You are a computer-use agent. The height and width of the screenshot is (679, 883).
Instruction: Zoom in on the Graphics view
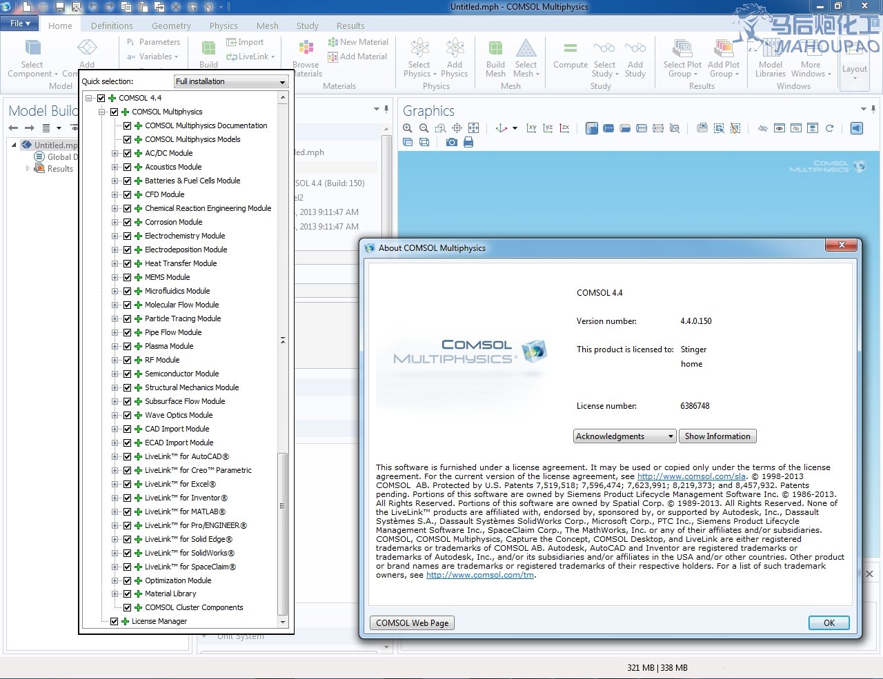click(408, 128)
